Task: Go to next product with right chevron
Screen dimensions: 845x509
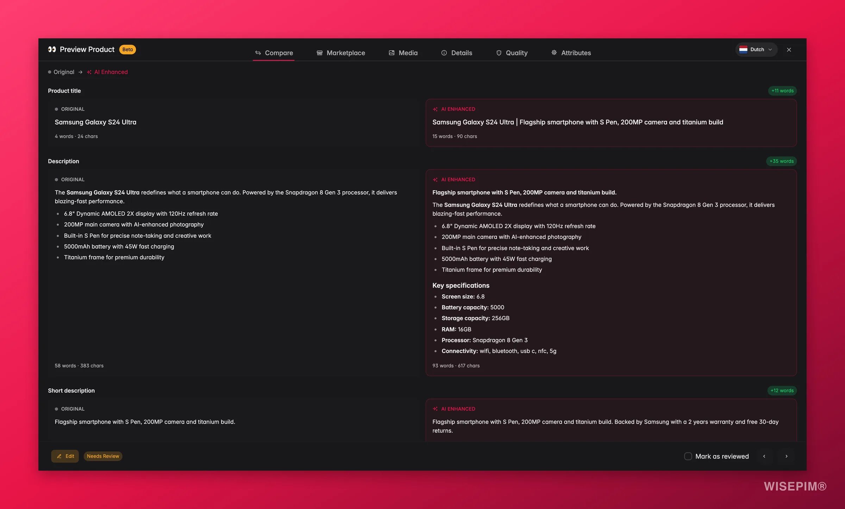Action: pos(787,456)
